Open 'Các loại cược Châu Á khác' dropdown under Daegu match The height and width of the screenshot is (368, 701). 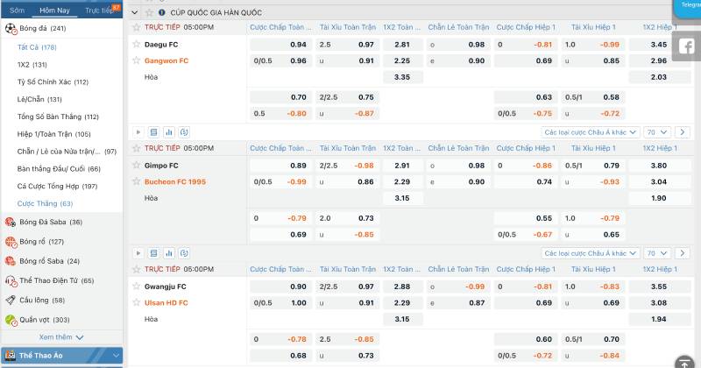[590, 132]
